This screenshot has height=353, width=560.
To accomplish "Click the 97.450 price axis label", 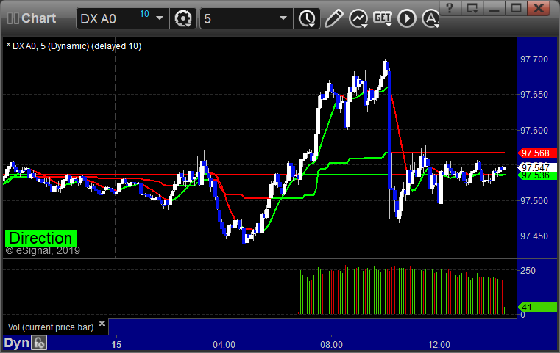I will tap(534, 236).
